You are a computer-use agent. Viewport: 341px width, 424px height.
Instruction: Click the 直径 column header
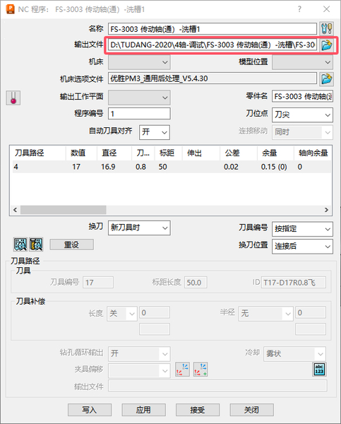coord(114,153)
